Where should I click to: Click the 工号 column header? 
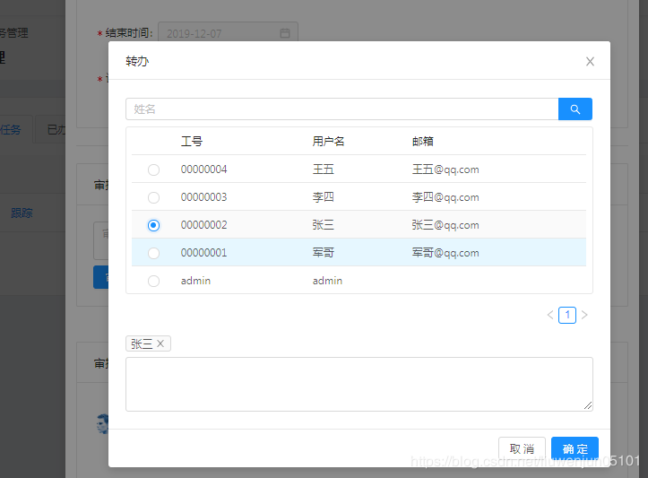[x=192, y=142]
